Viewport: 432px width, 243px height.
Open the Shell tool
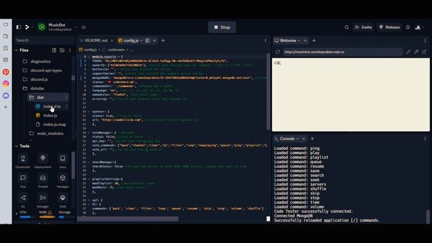pyautogui.click(x=63, y=200)
